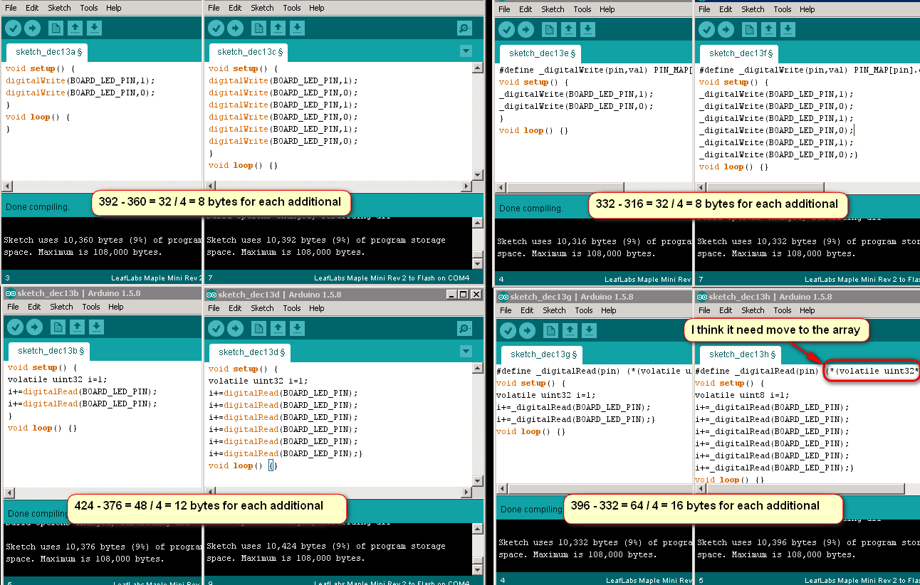
Task: Open the Serial Monitor in sketch_dec13d window
Action: click(x=464, y=327)
